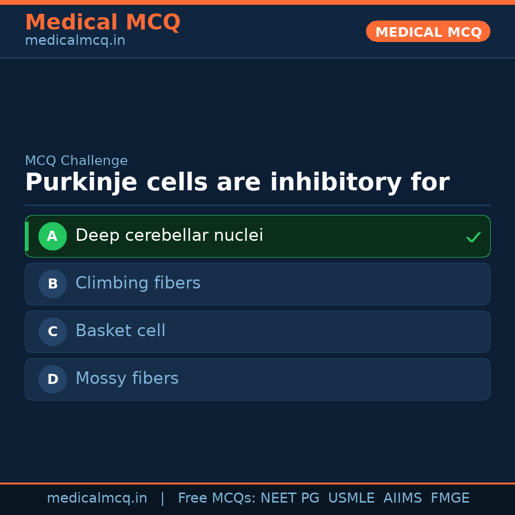The image size is (515, 515).
Task: Click the green checkmark icon on option A
Action: 473,237
